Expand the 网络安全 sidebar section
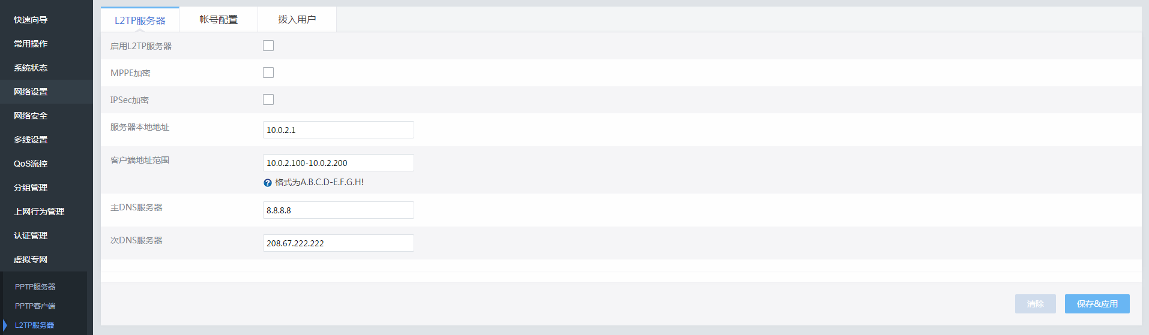Viewport: 1149px width, 335px height. click(31, 116)
